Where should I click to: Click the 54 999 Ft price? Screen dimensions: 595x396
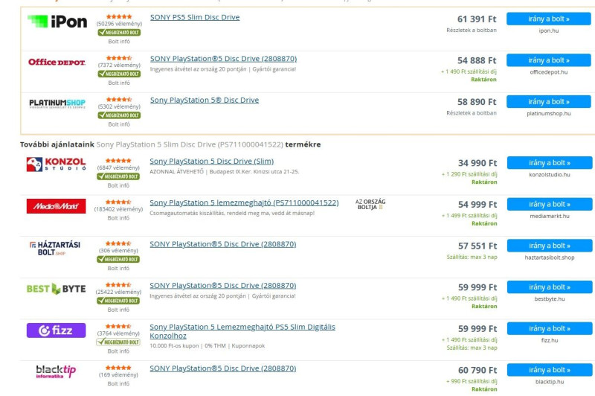[x=477, y=204]
